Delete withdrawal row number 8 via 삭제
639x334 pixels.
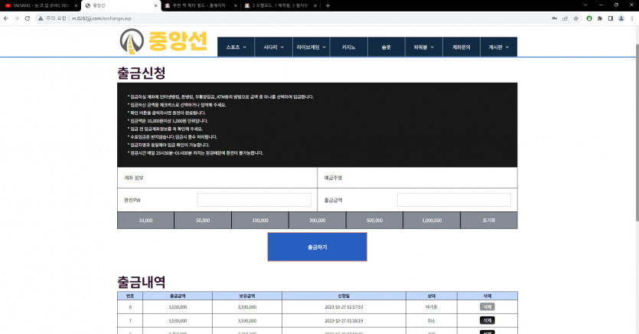487,306
